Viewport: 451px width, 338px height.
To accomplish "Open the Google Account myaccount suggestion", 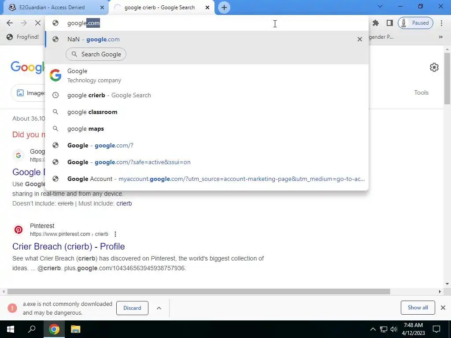I will pos(207,179).
